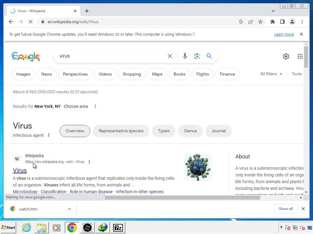
Task: Start voice search with microphone icon
Action: pyautogui.click(x=185, y=56)
